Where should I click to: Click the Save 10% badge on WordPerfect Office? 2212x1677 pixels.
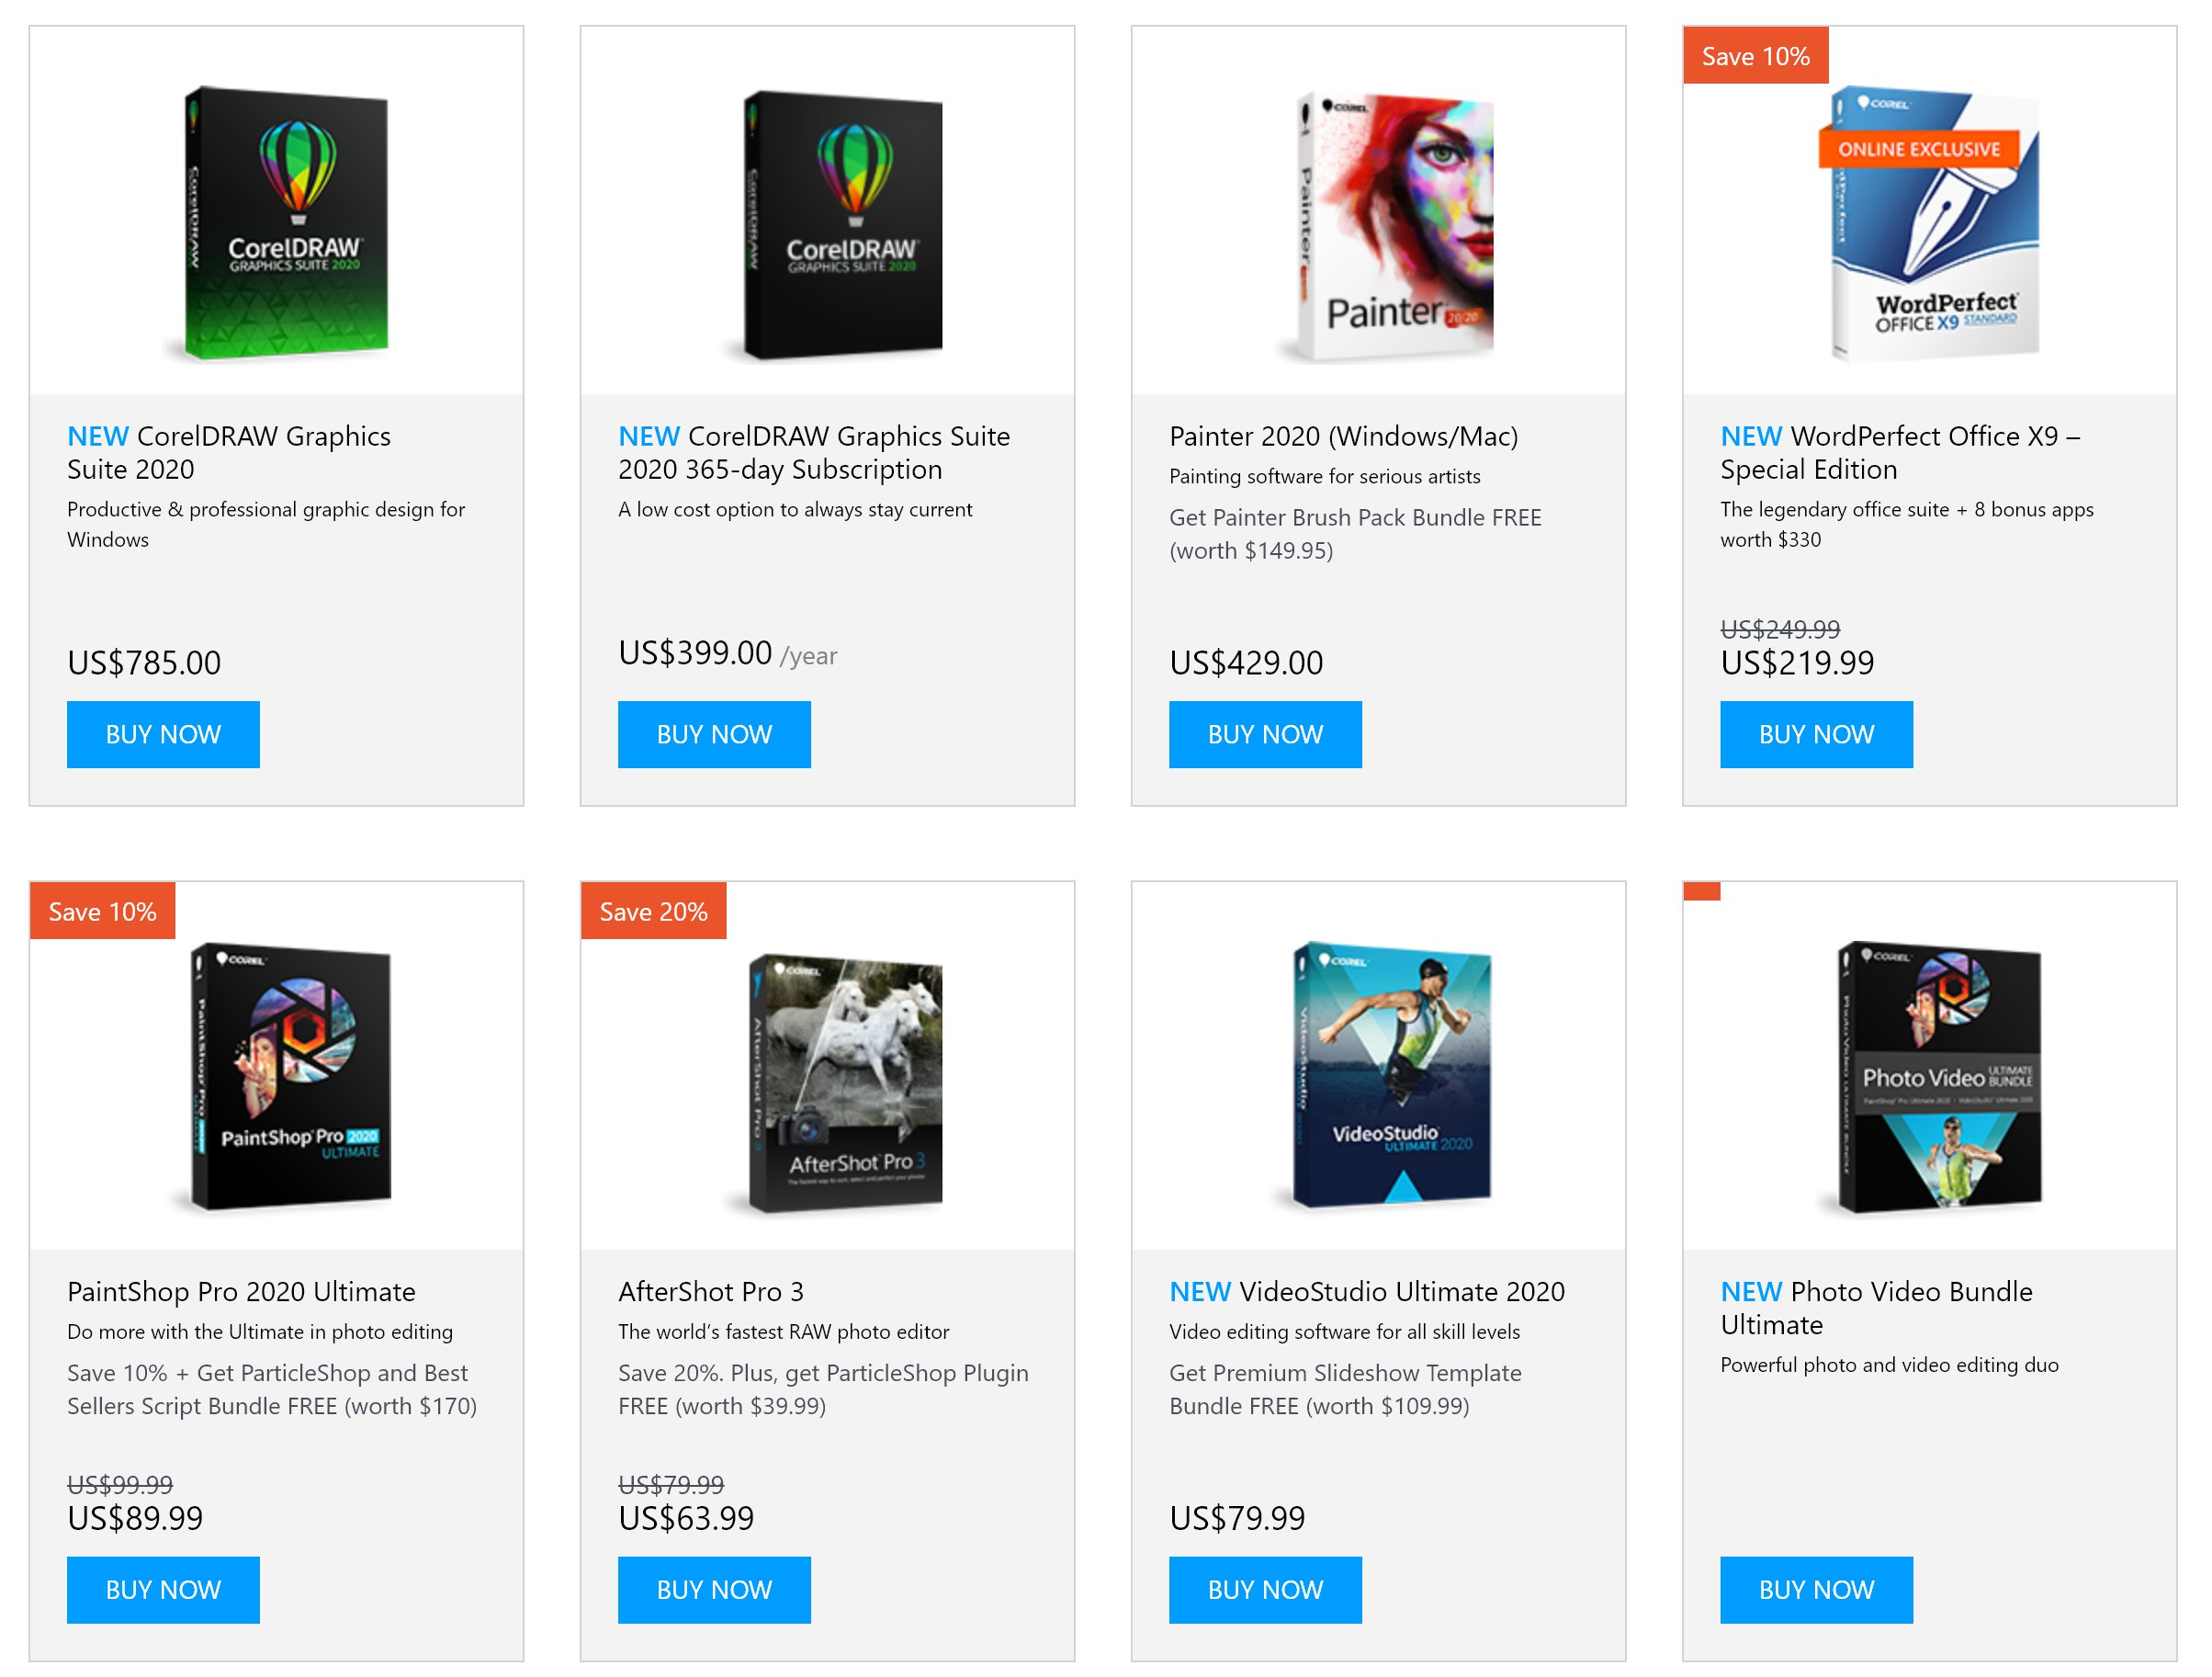pos(1755,56)
